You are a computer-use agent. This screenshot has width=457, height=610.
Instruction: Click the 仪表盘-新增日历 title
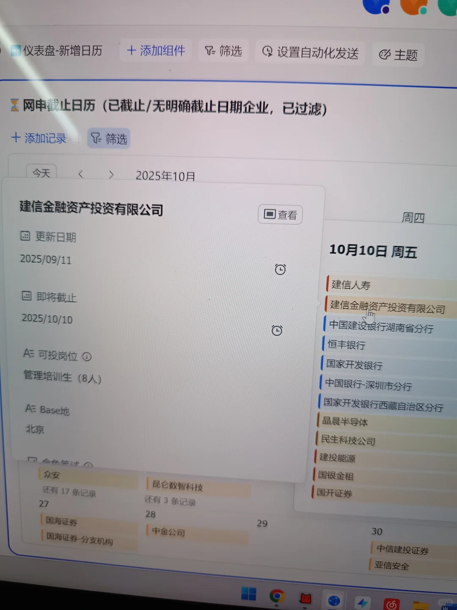point(63,51)
